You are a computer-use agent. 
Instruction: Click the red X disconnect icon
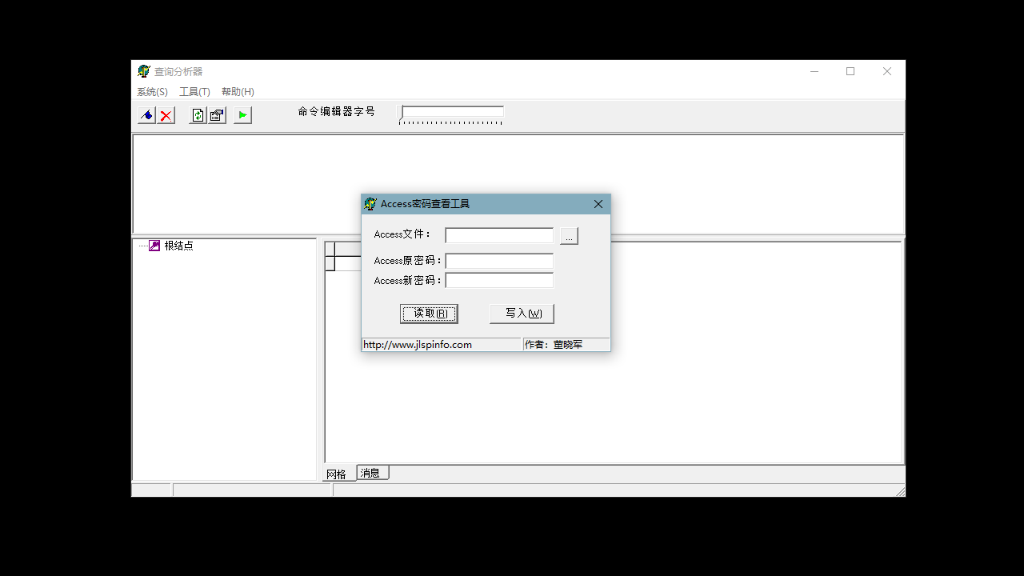click(166, 114)
